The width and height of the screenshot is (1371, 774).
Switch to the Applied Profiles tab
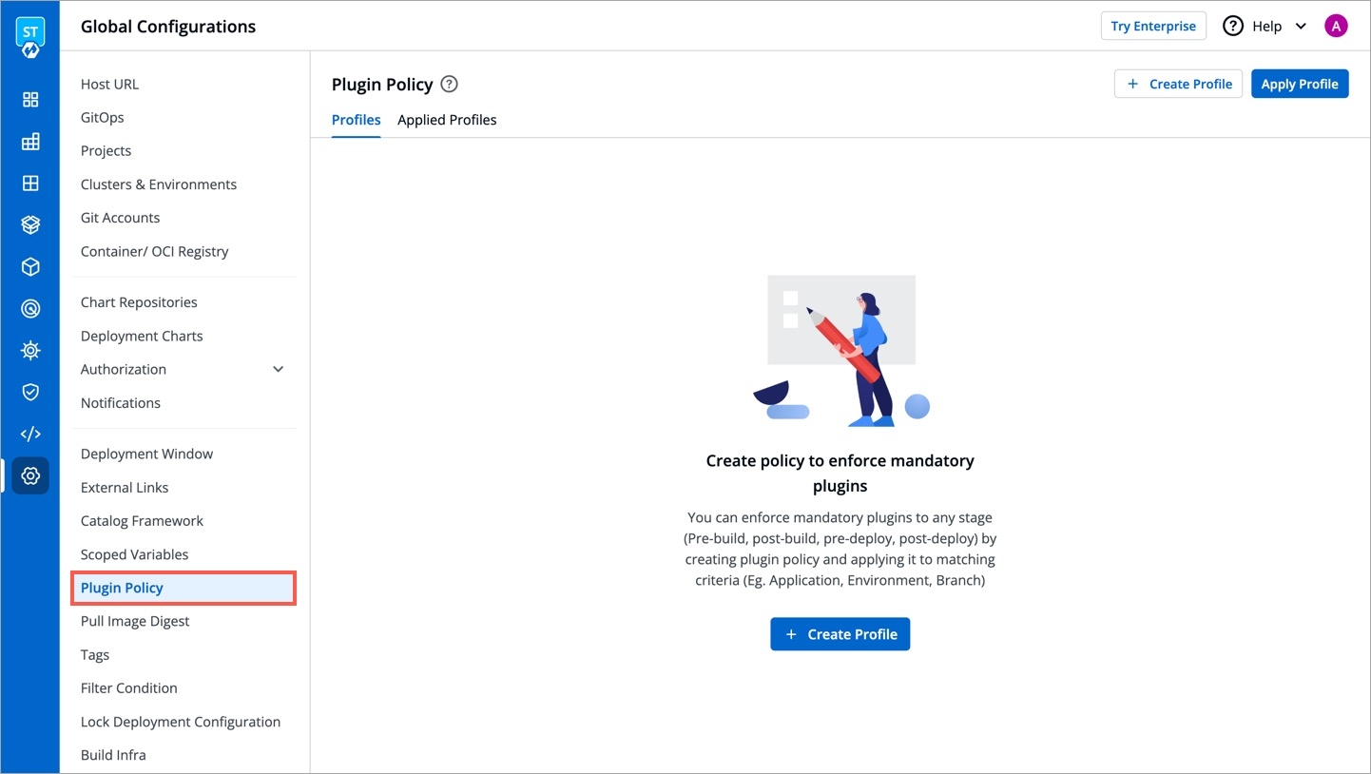point(447,120)
